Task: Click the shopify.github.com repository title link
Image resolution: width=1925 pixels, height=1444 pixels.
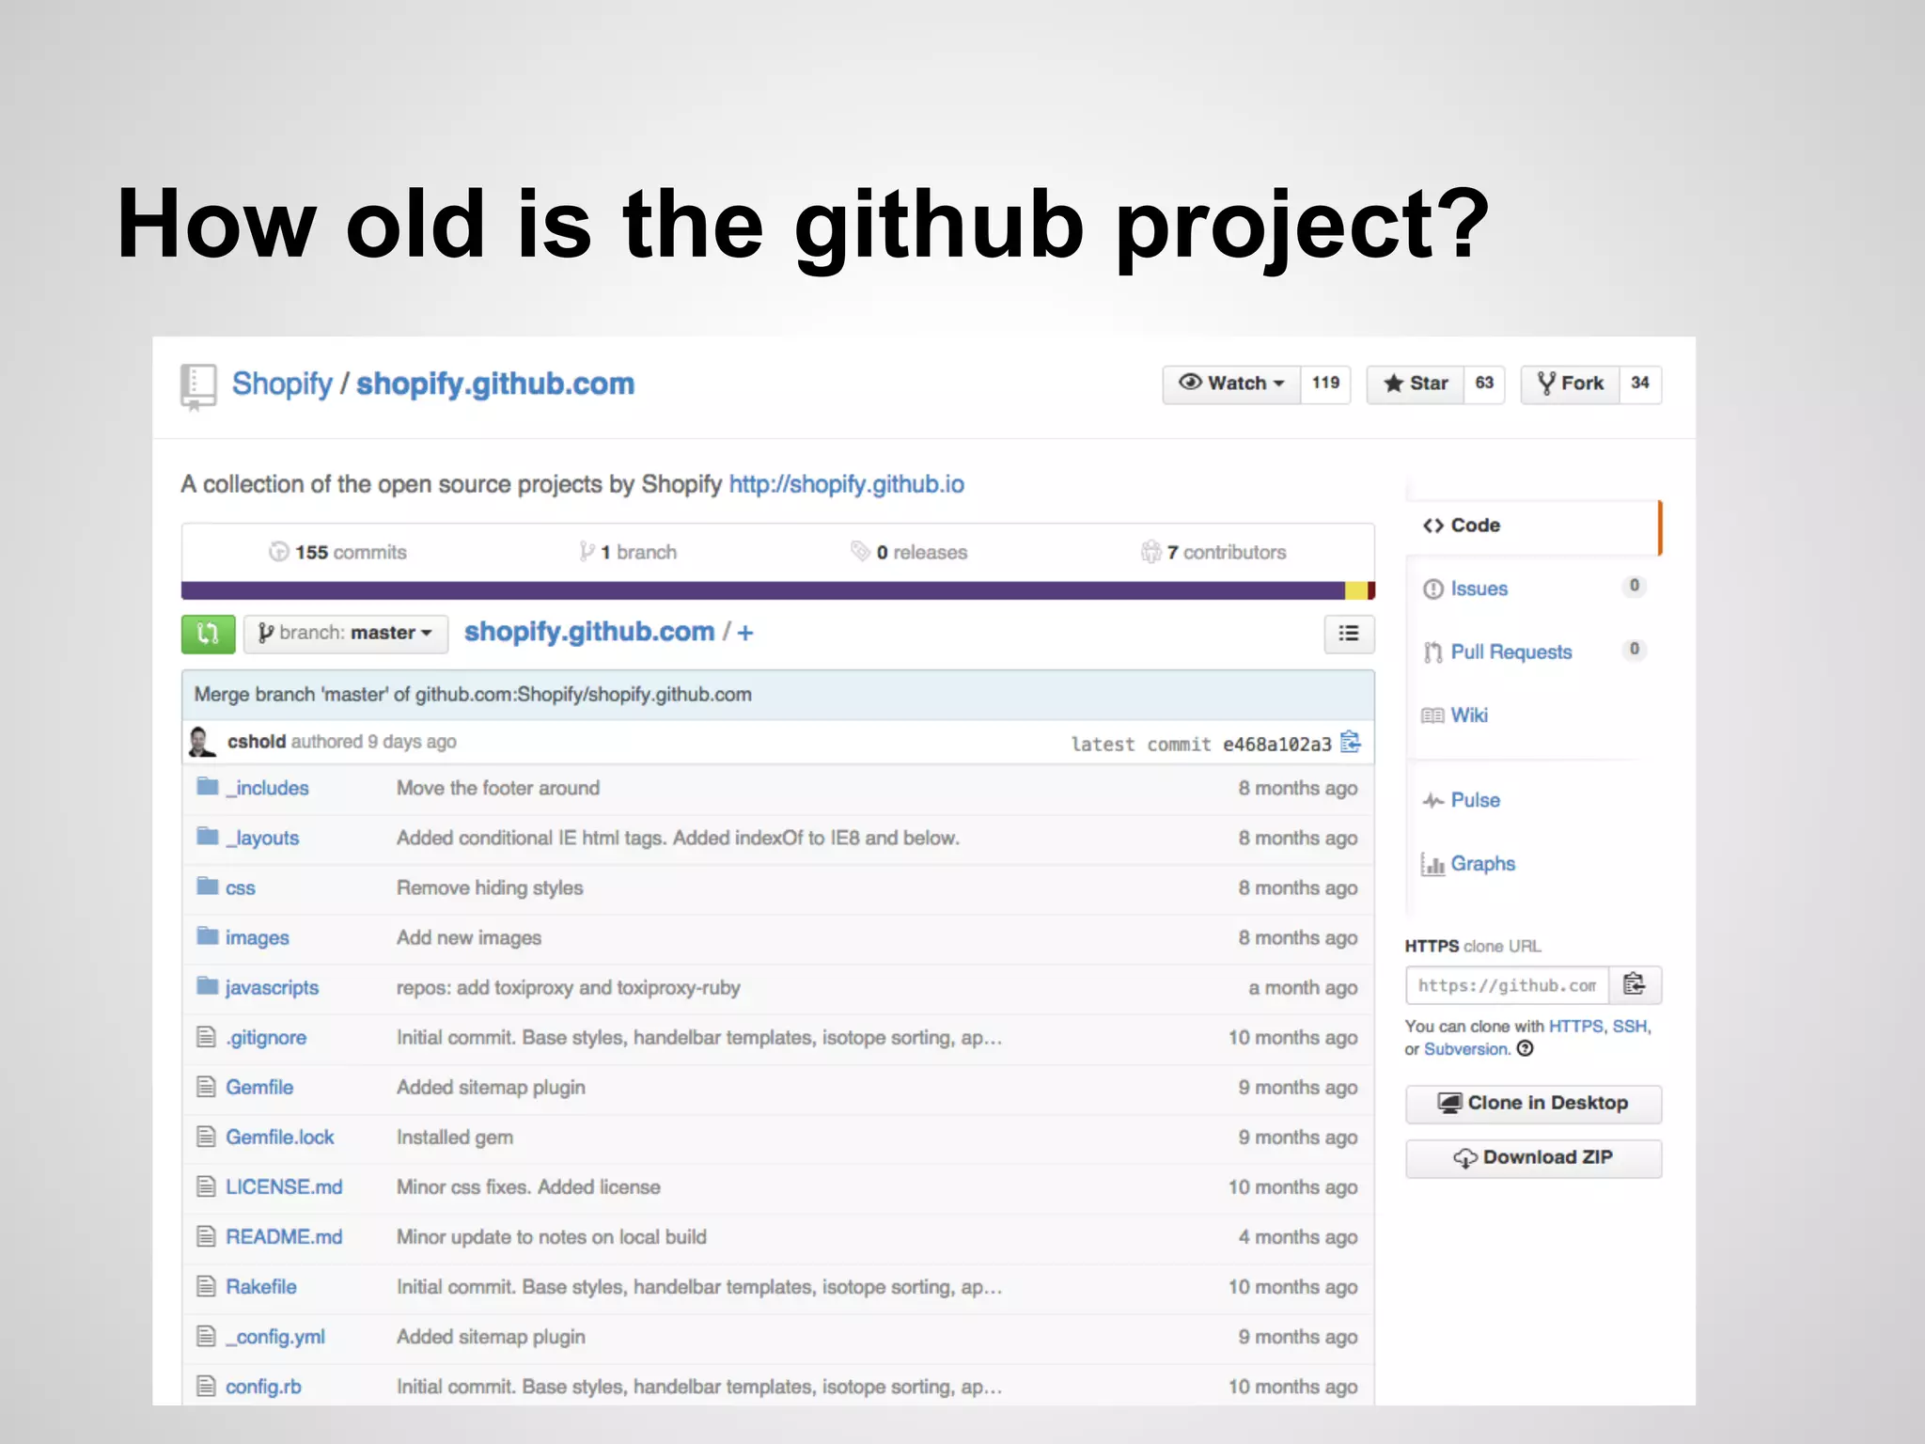Action: 495,384
